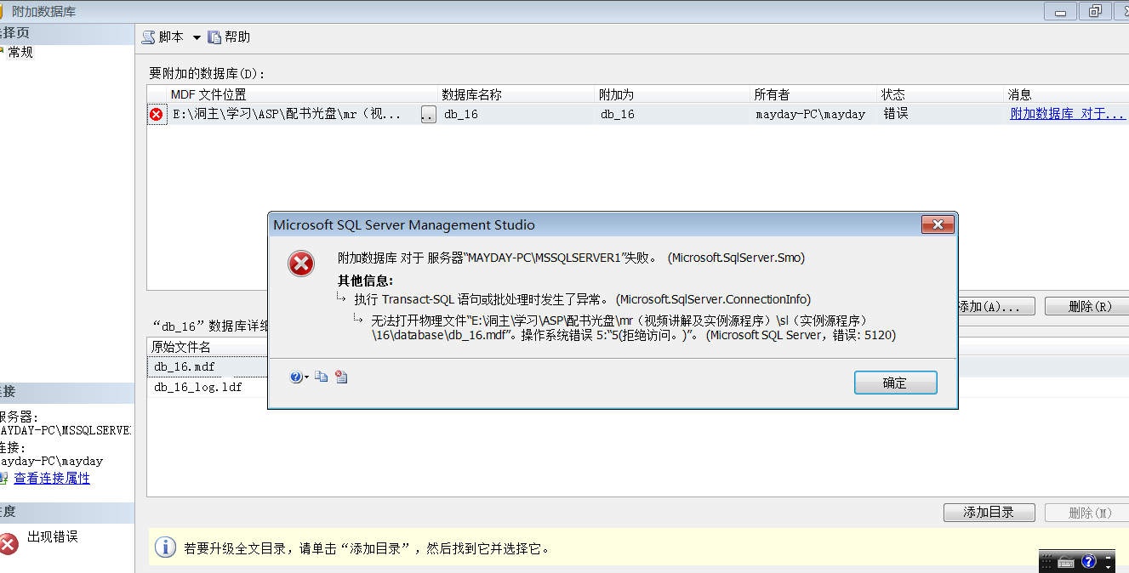Image resolution: width=1129 pixels, height=573 pixels.
Task: Click the 状态 column header
Action: [941, 94]
